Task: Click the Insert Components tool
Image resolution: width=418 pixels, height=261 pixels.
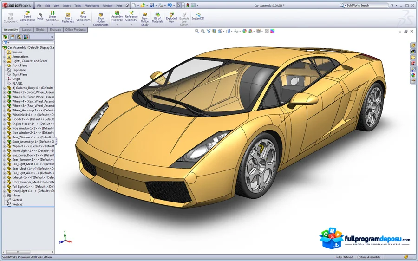Action: pyautogui.click(x=27, y=16)
